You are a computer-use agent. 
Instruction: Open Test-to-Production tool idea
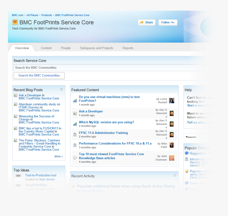click(41, 175)
